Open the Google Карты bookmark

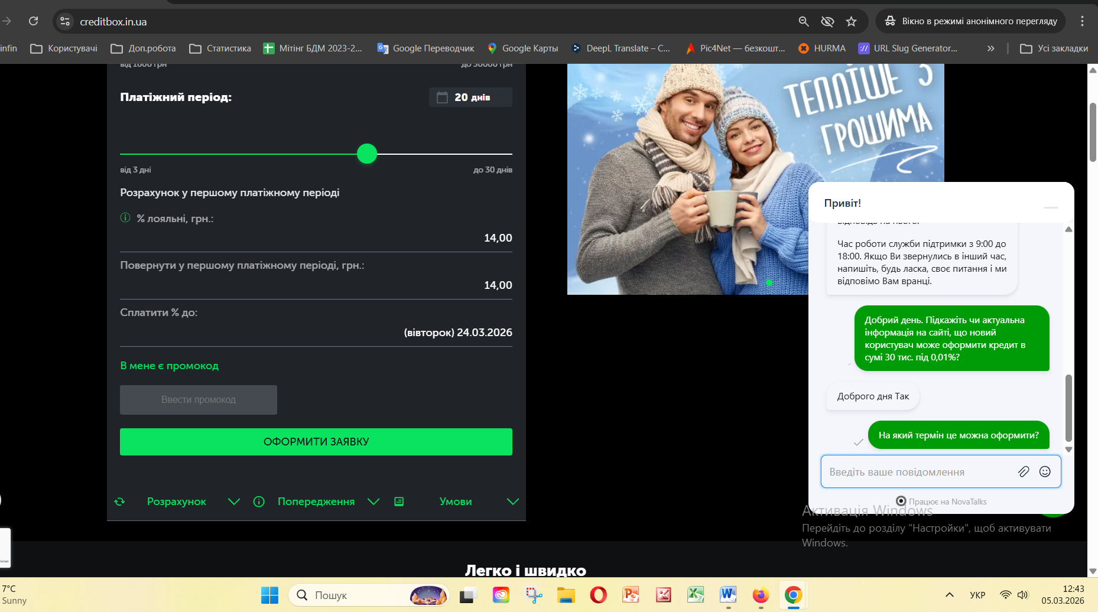(x=522, y=48)
